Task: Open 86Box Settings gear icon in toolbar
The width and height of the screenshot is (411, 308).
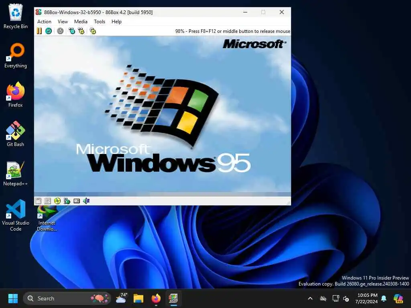Action: click(93, 31)
